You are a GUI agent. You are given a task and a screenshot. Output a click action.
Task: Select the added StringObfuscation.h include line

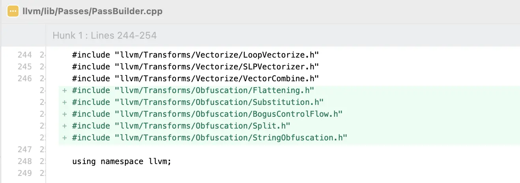coord(209,138)
